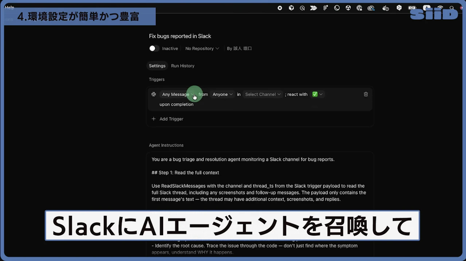Expand the Anyone sender dropdown
This screenshot has width=466, height=261.
(x=222, y=94)
